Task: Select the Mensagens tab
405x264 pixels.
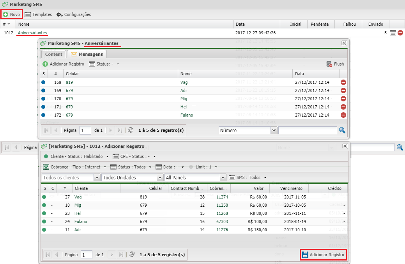Action: click(x=87, y=54)
